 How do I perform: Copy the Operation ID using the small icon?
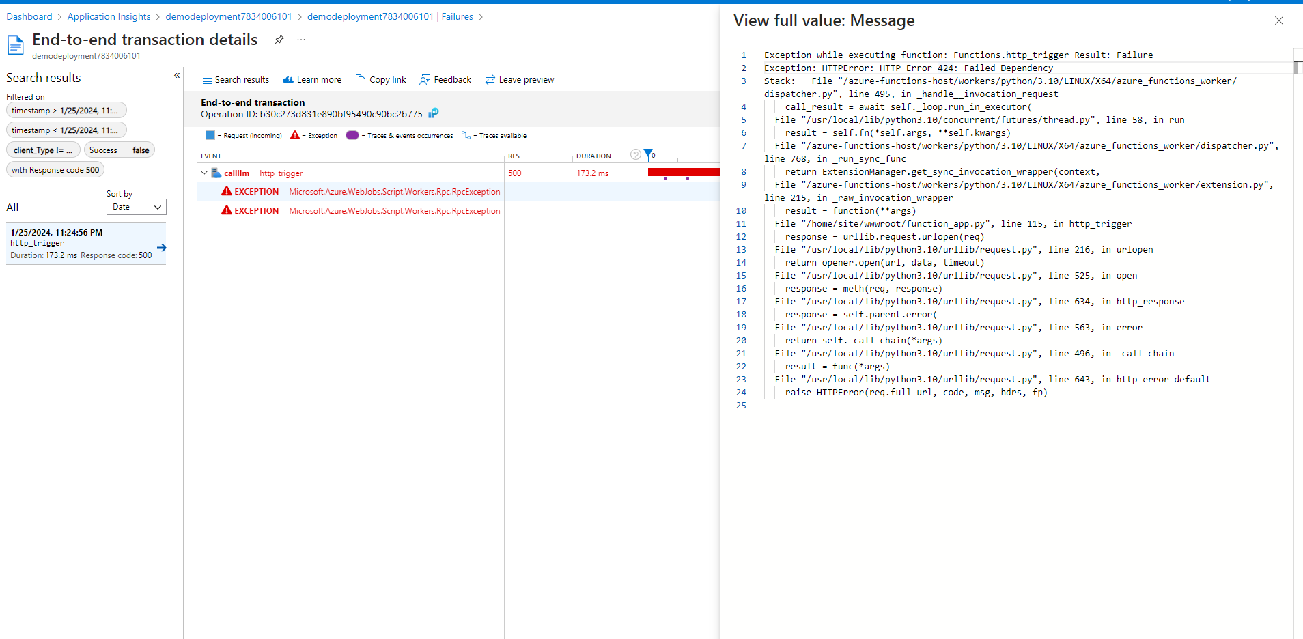tap(433, 113)
